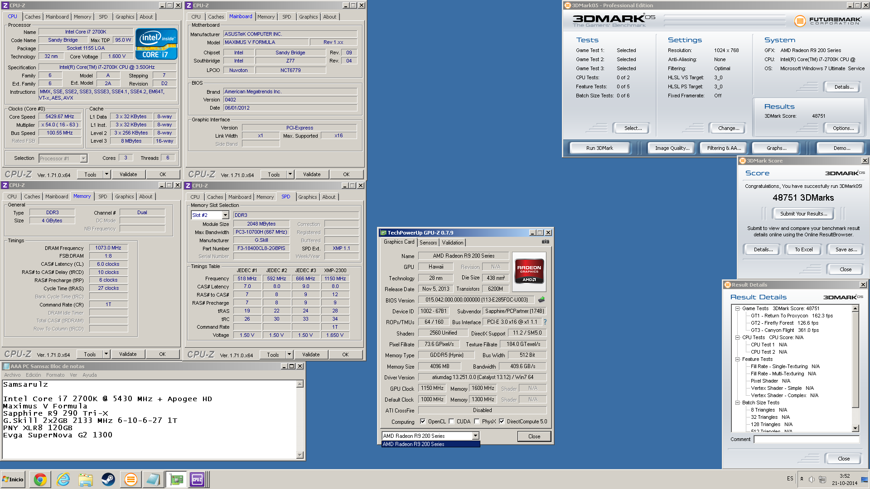Screen dimensions: 870x489
Task: Click the GPU-Z BIOS save chip icon
Action: pos(541,300)
